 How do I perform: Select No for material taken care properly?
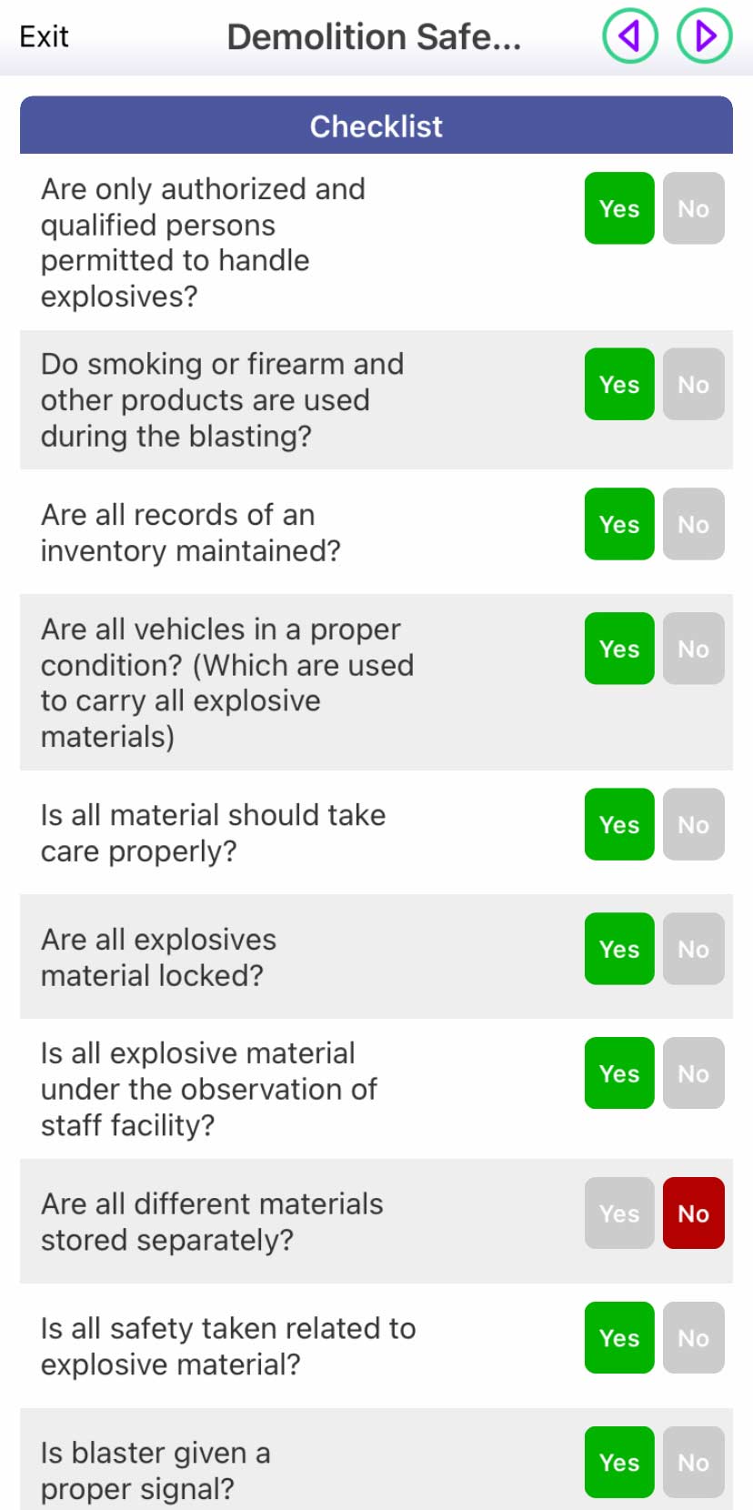[x=693, y=824]
